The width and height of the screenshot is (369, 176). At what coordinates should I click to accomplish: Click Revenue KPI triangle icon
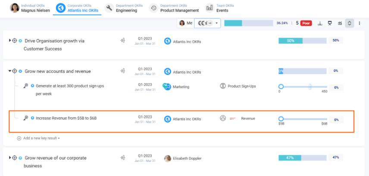(x=223, y=118)
